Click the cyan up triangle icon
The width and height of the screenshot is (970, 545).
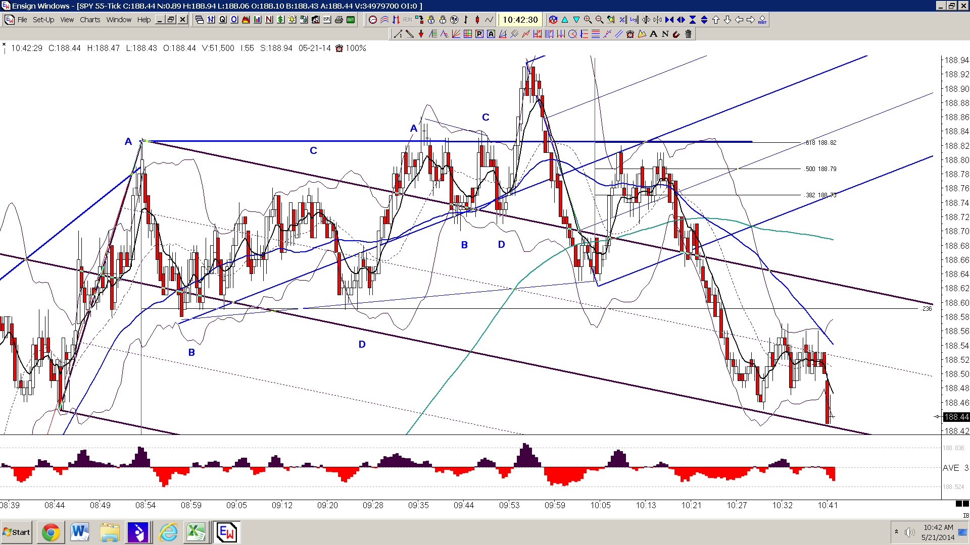coord(565,20)
